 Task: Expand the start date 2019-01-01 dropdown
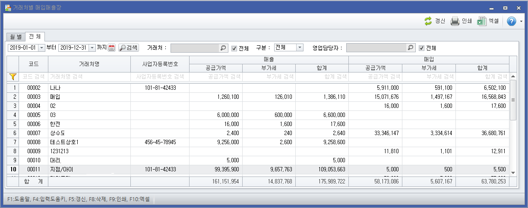(41, 48)
